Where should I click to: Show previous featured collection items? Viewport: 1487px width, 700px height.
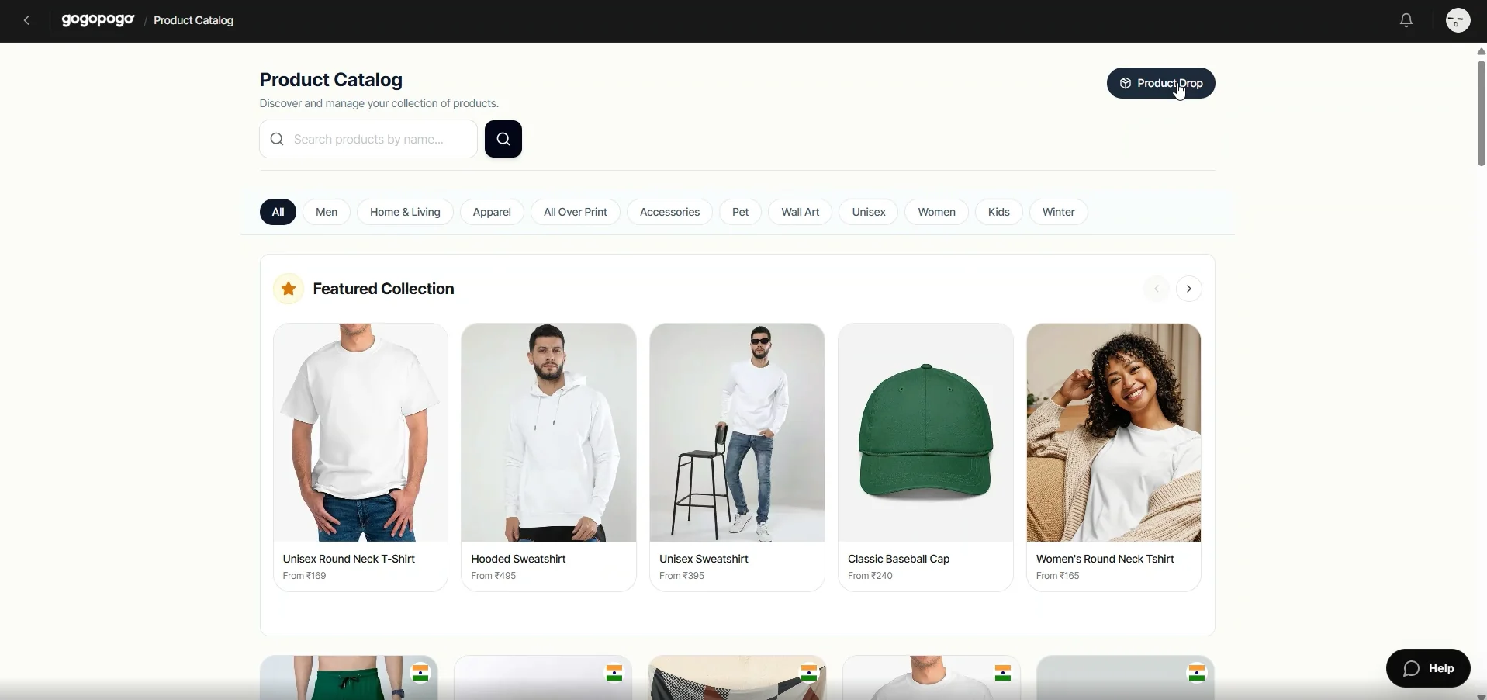coord(1156,289)
